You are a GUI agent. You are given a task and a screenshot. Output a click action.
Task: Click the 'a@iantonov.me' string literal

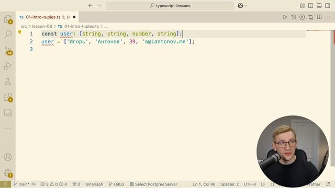pyautogui.click(x=165, y=42)
